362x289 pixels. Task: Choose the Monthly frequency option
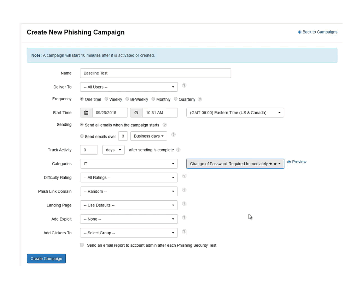(153, 99)
